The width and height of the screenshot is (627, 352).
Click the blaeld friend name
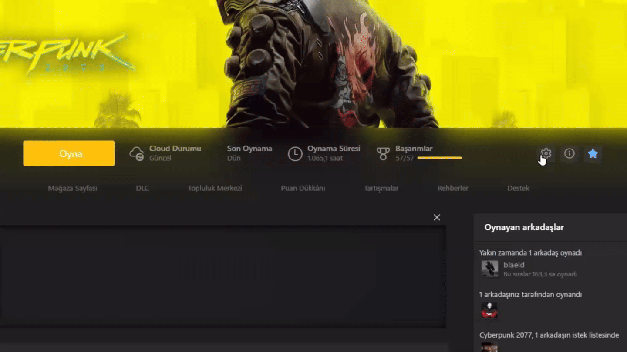coord(514,265)
